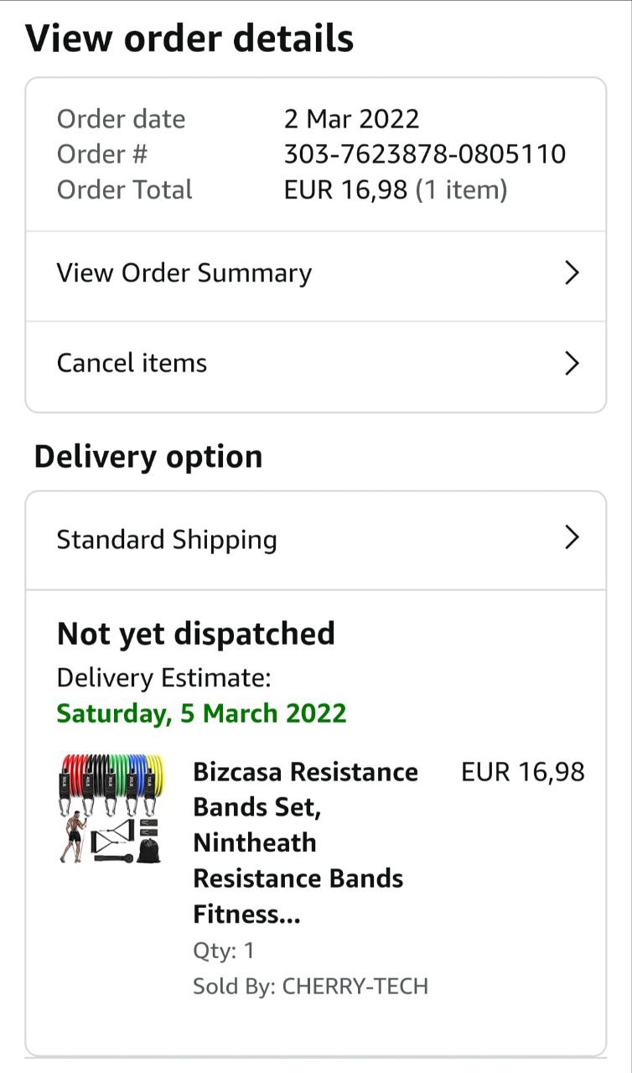Open the resistance bands product thumbnail
The height and width of the screenshot is (1073, 632).
(x=111, y=808)
